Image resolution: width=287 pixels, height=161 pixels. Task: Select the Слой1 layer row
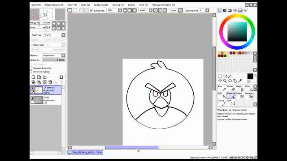tap(46, 100)
